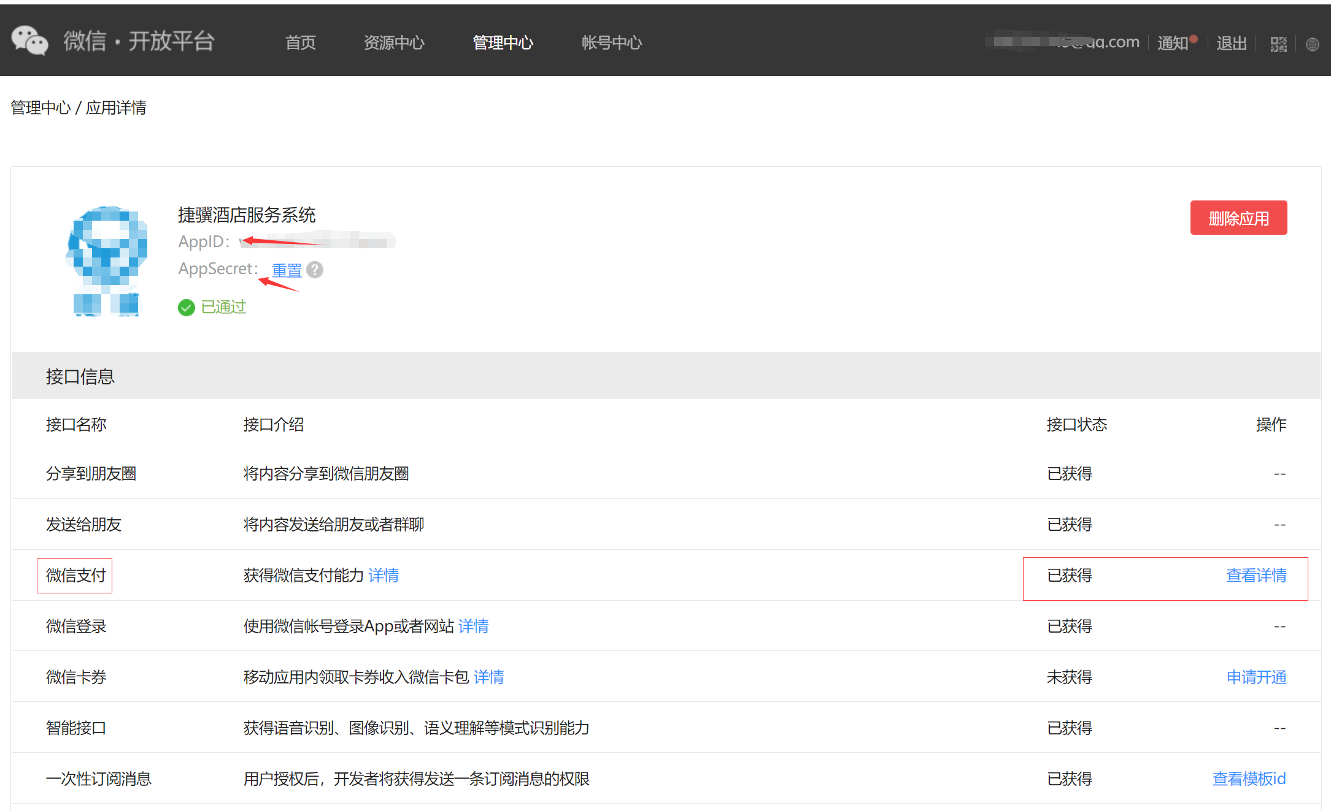Click 申请开通 for 微信卡券

click(x=1256, y=677)
